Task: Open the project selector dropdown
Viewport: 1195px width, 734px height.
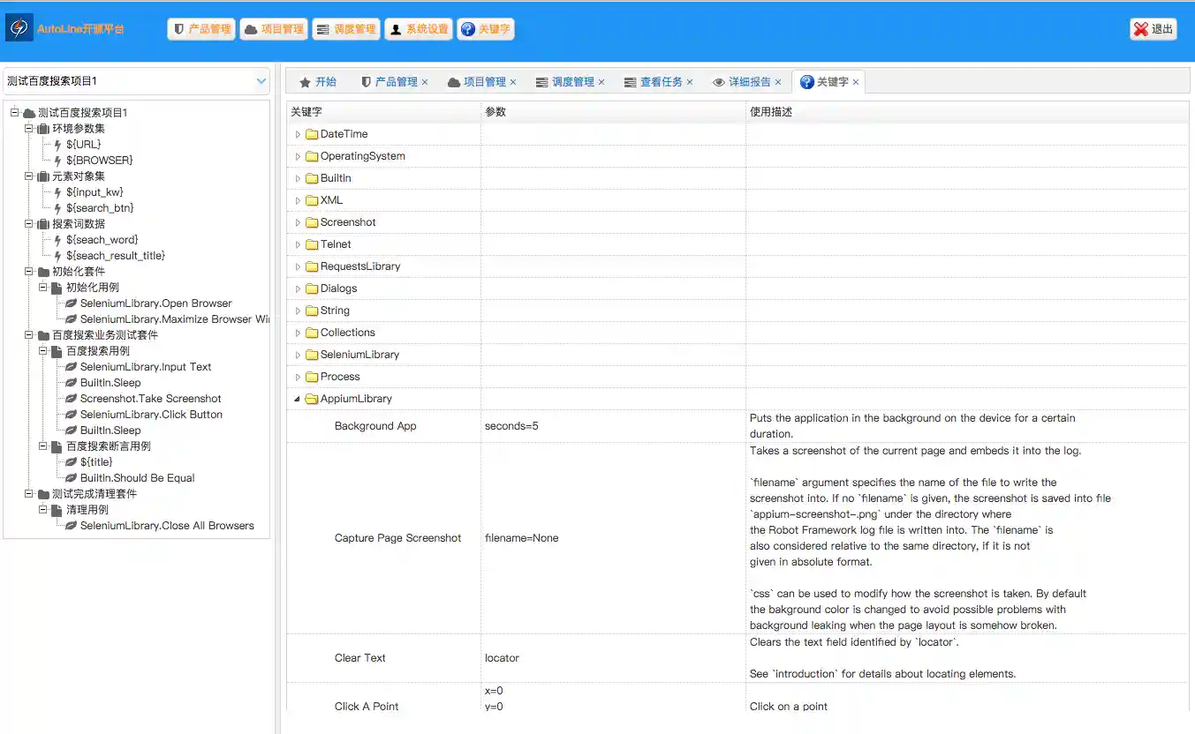Action: (261, 81)
